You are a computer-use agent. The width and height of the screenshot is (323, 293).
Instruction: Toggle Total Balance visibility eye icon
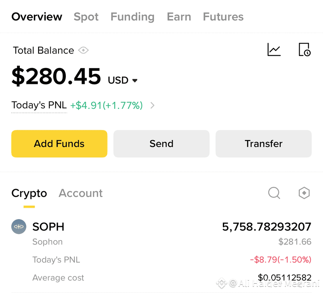(x=83, y=51)
